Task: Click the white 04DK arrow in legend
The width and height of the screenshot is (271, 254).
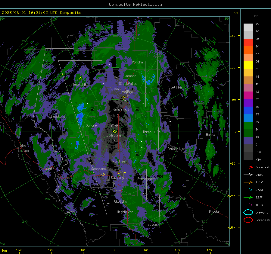Action: coord(248,175)
